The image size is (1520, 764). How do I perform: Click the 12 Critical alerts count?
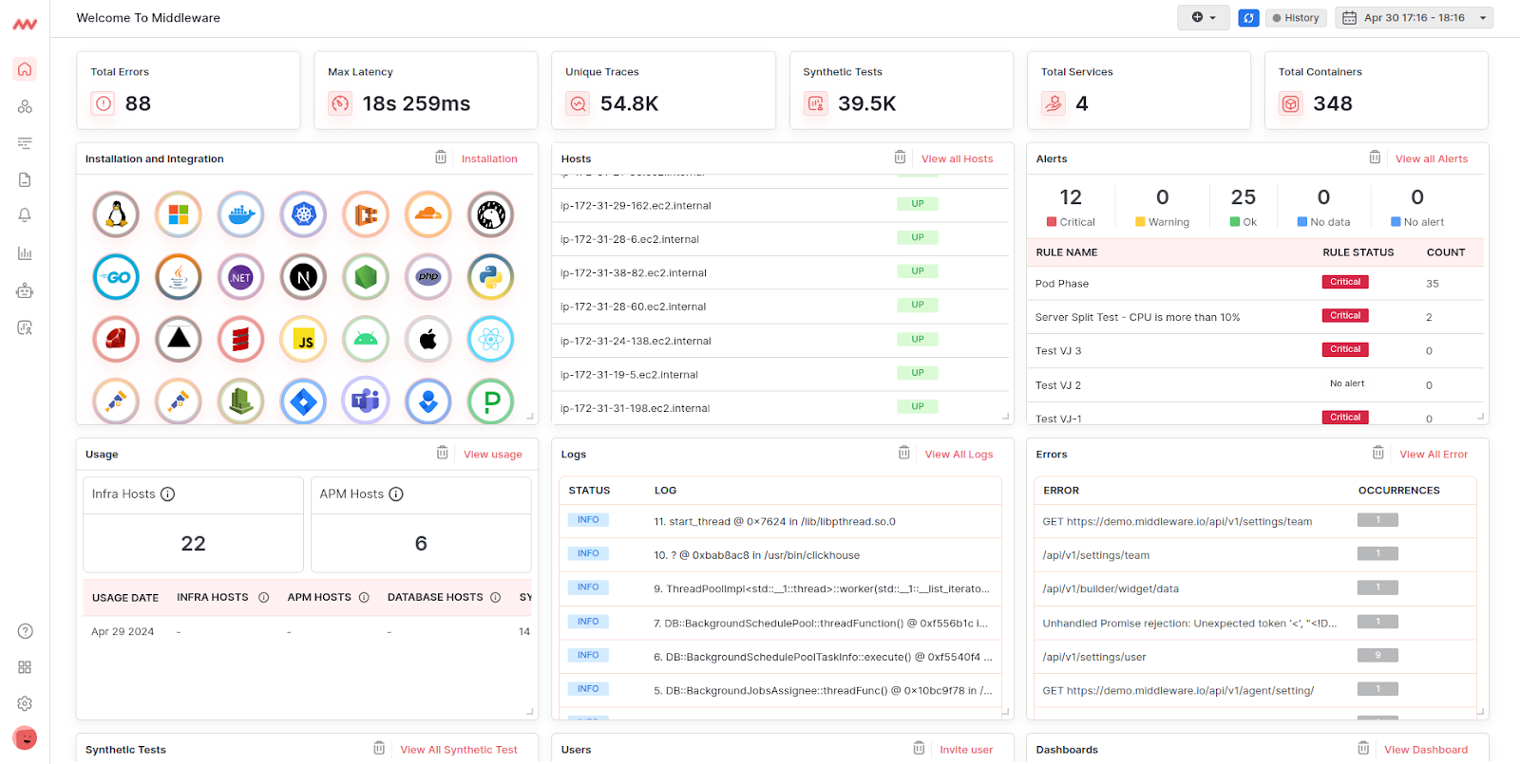1071,208
